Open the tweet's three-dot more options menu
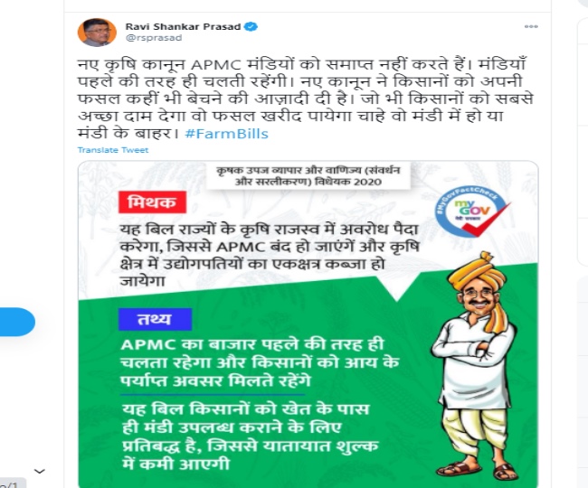 [531, 26]
